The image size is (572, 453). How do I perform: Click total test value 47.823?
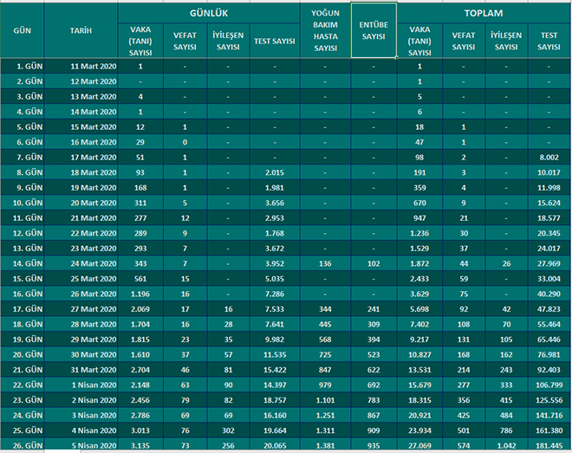pyautogui.click(x=549, y=309)
